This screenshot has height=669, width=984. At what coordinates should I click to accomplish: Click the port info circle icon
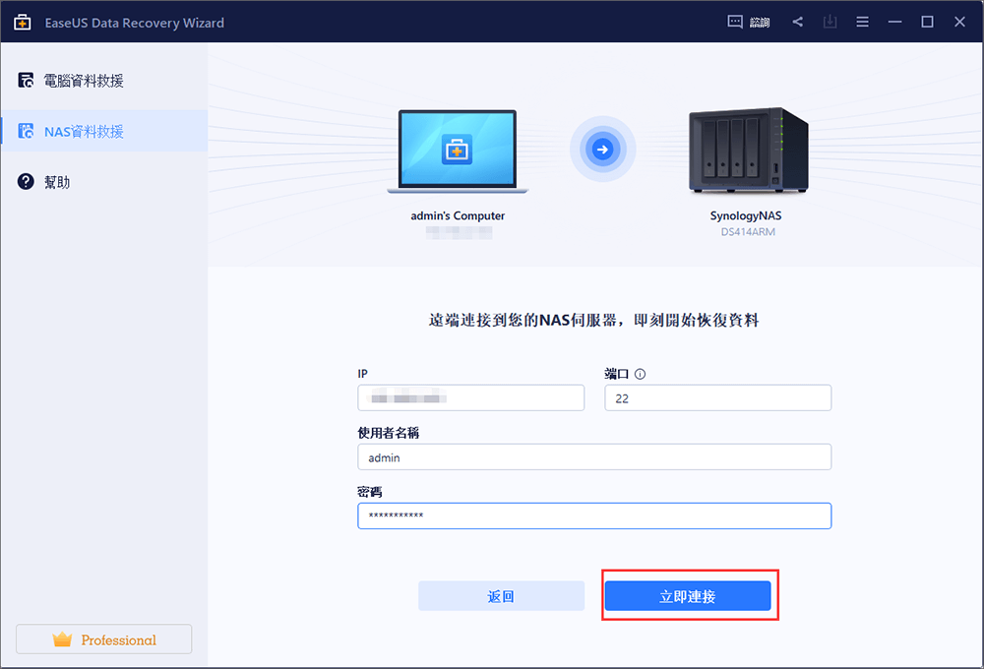[x=641, y=374]
